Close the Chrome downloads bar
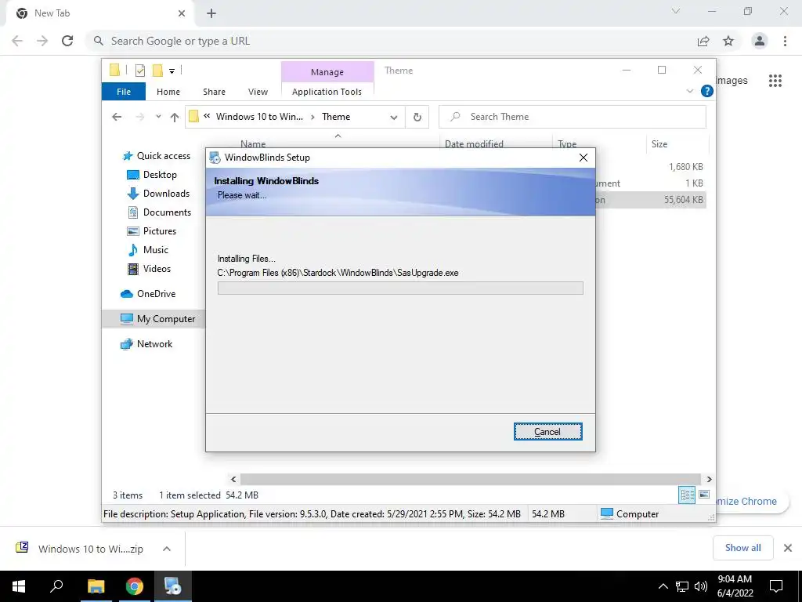 pyautogui.click(x=788, y=548)
